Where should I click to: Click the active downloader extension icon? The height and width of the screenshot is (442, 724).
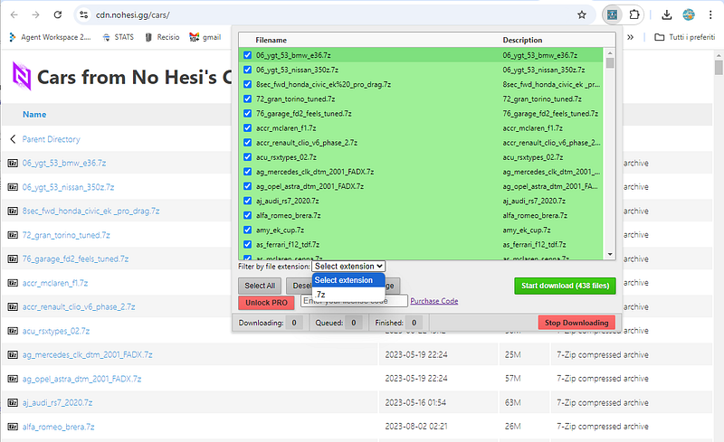613,14
